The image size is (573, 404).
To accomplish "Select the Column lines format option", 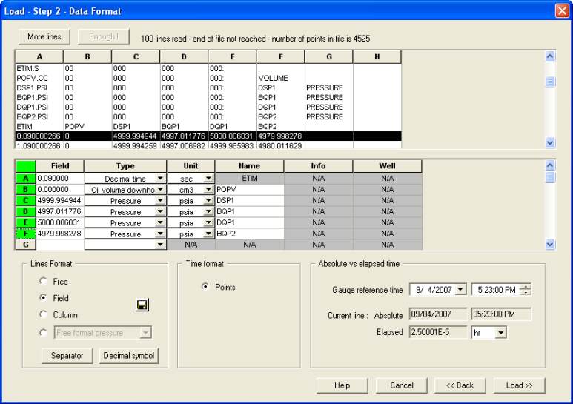I will point(44,315).
